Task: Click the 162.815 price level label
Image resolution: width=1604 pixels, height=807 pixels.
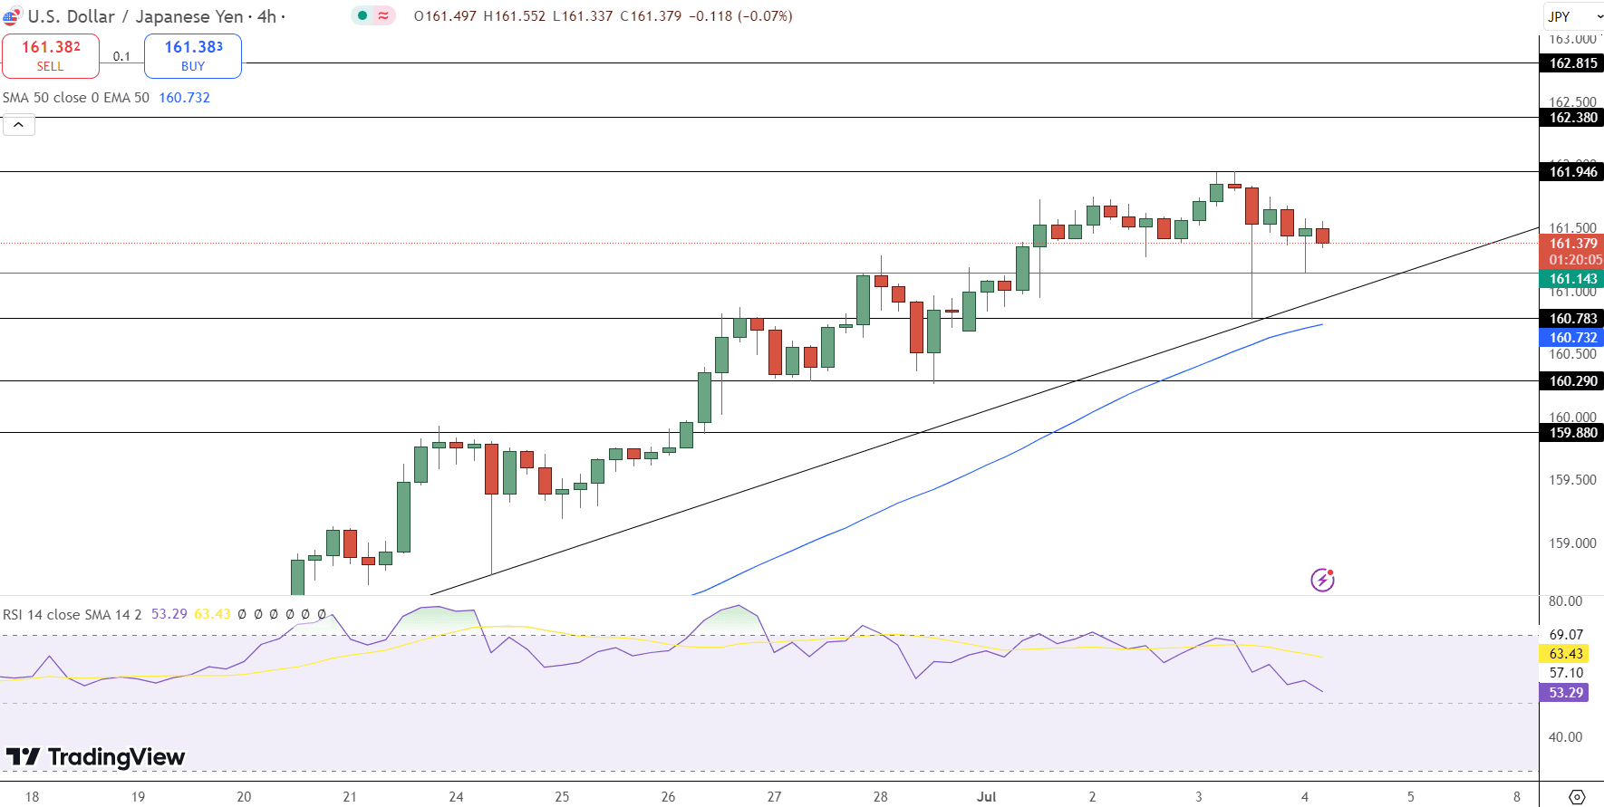Action: [1572, 63]
